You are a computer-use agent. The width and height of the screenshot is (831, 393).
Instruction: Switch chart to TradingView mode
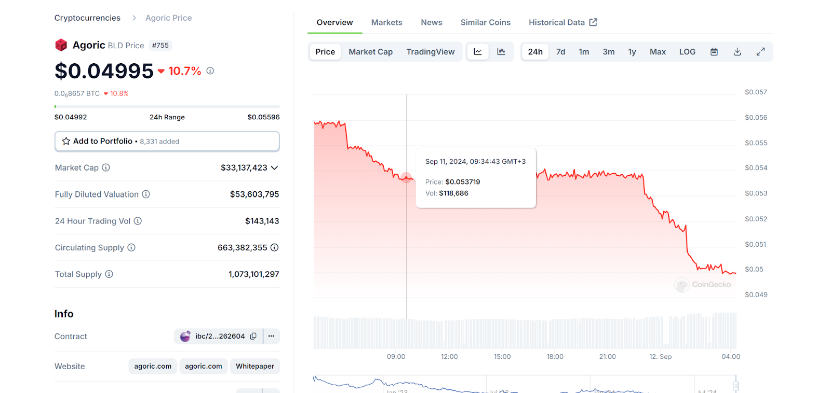tap(431, 52)
